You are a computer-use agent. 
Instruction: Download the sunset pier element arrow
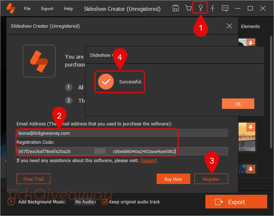251,127
